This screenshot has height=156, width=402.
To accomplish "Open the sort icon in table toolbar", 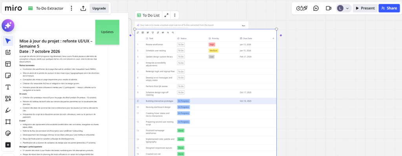I will (158, 33).
